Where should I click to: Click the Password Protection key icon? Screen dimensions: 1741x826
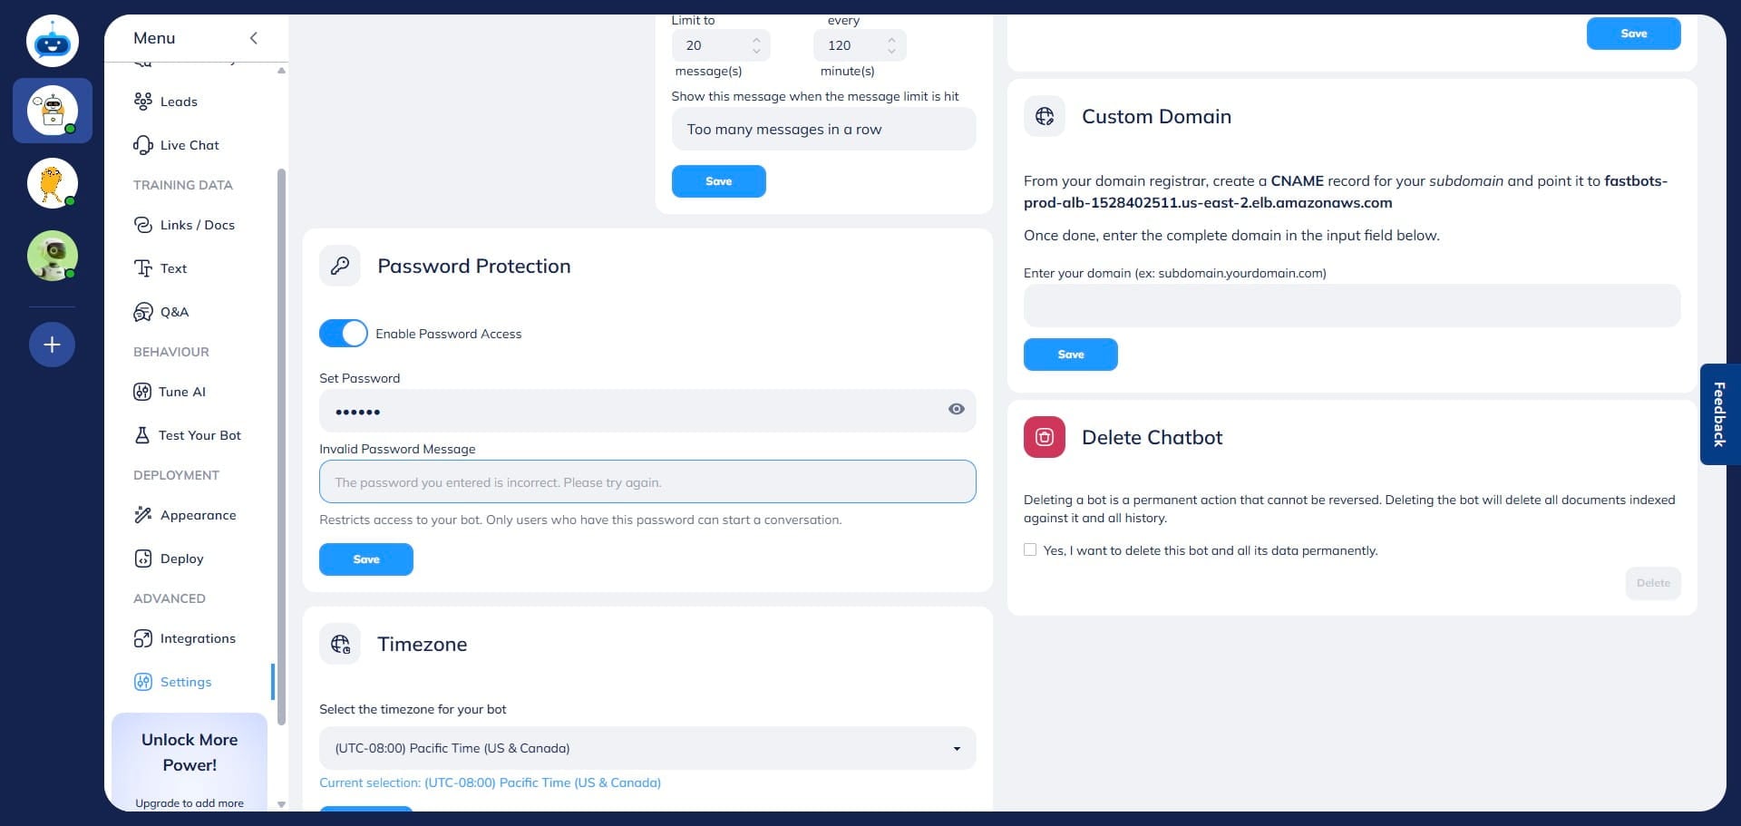pos(340,266)
